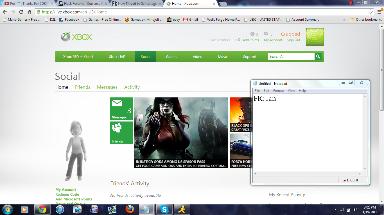Click the battery power icon in system tray
This screenshot has height=215, width=384.
[349, 210]
